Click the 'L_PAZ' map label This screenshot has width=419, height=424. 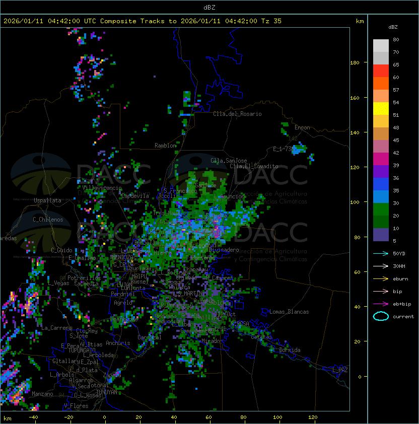point(340,370)
